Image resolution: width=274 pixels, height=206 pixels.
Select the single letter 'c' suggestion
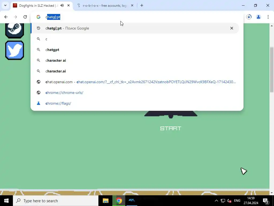[135, 39]
